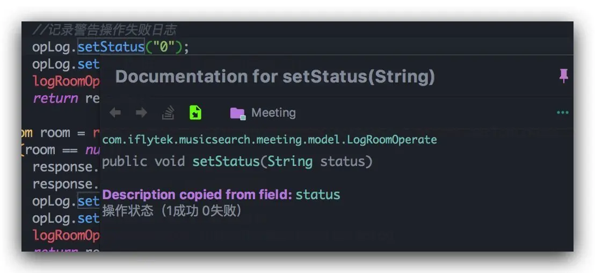The image size is (595, 273).
Task: Click the Documentation for setStatus(String) title
Action: coord(274,77)
